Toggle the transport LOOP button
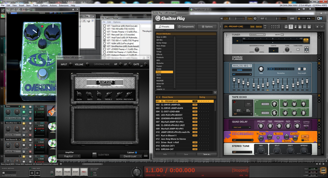 click(323, 170)
